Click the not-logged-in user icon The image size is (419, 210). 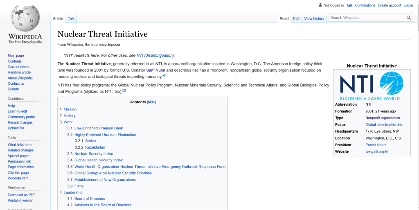pos(320,5)
